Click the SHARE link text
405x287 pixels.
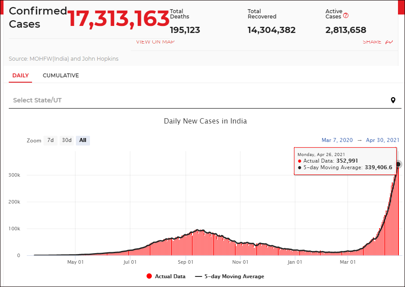click(x=372, y=42)
